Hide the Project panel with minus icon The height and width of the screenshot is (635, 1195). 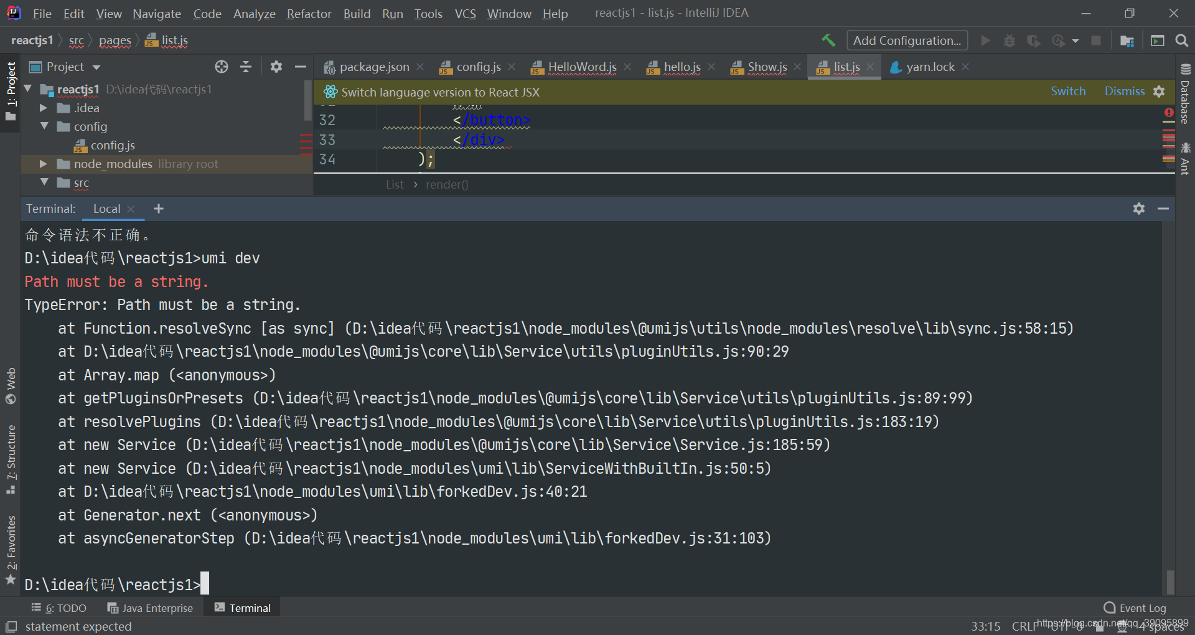(301, 67)
